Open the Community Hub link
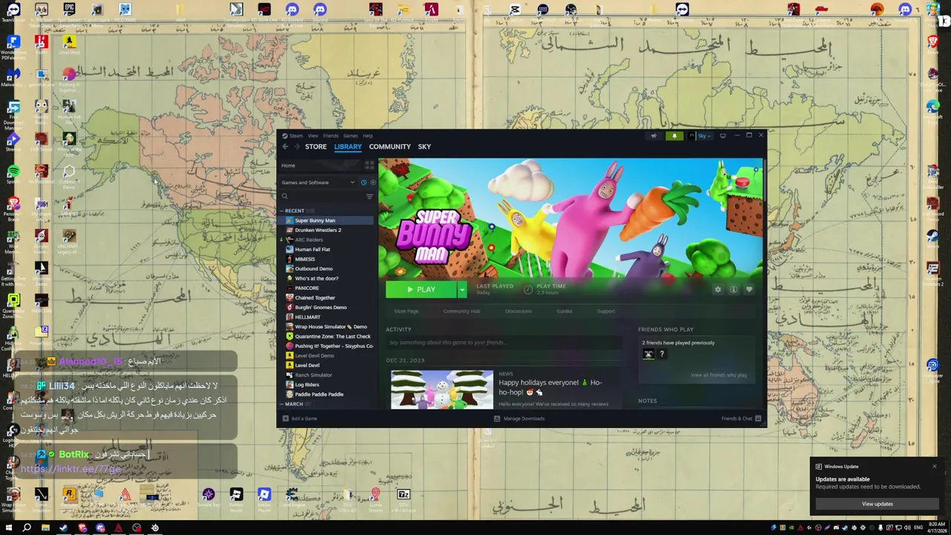The height and width of the screenshot is (535, 951). click(461, 311)
